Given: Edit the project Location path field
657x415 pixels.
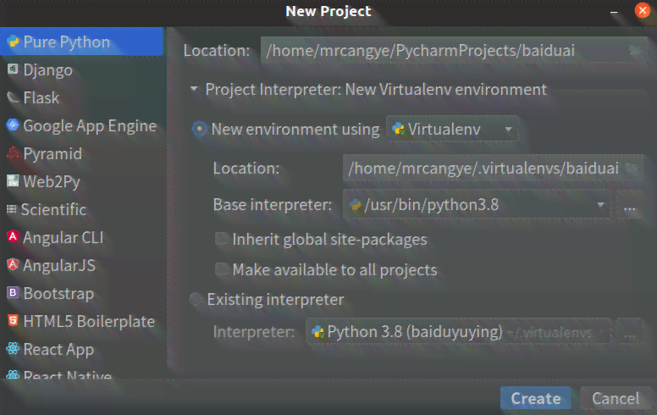Looking at the screenshot, I should click(x=454, y=50).
